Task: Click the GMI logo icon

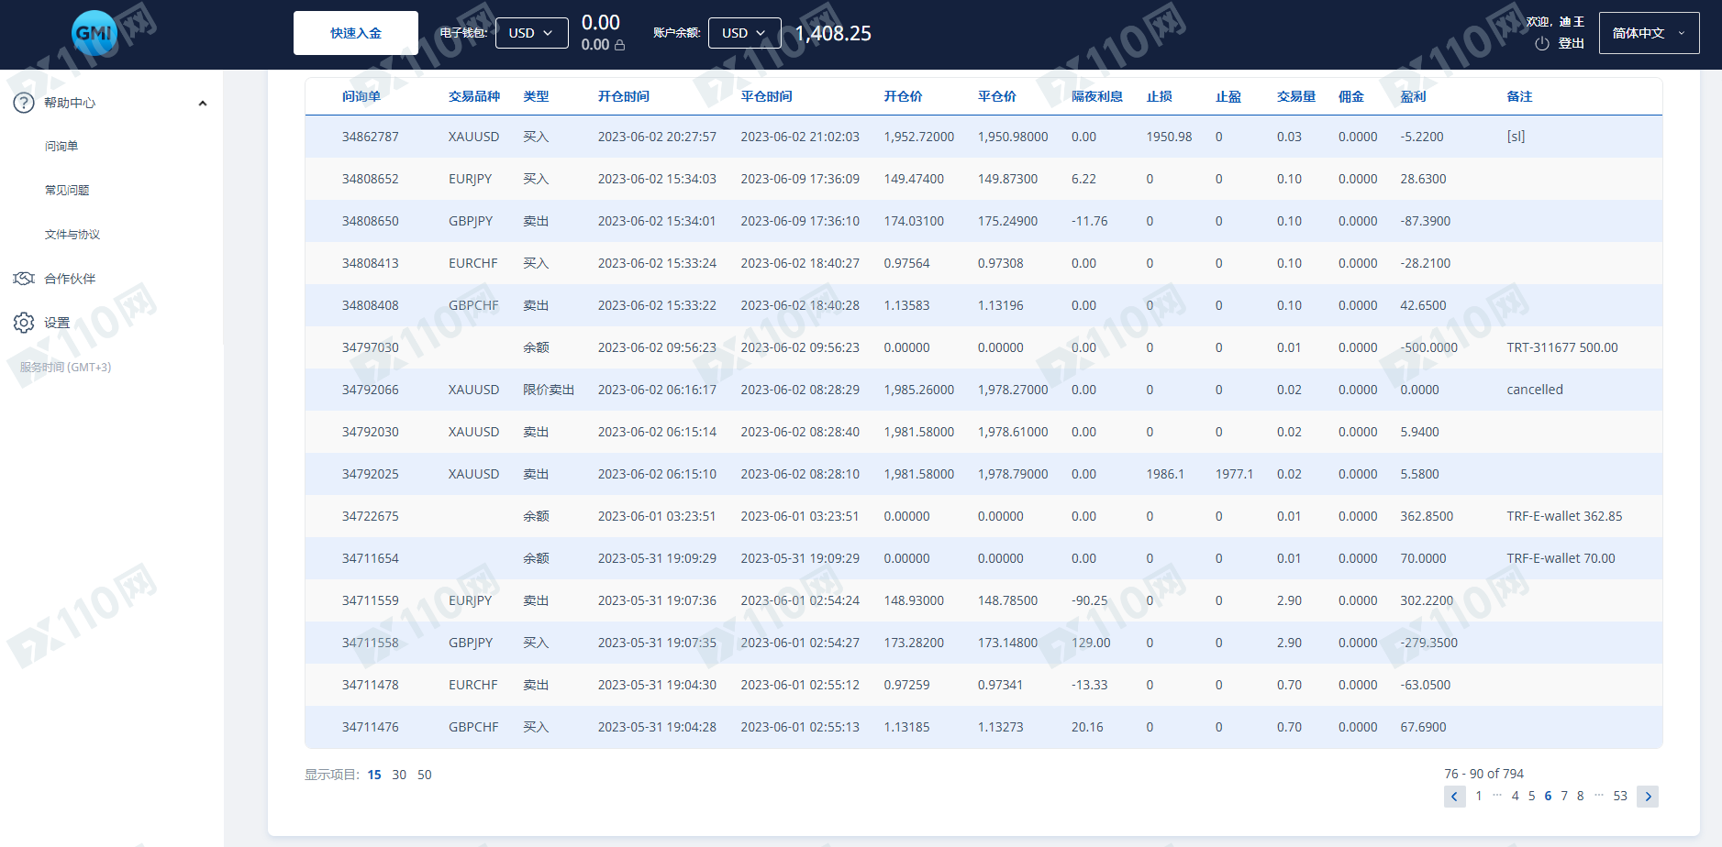Action: [x=94, y=33]
